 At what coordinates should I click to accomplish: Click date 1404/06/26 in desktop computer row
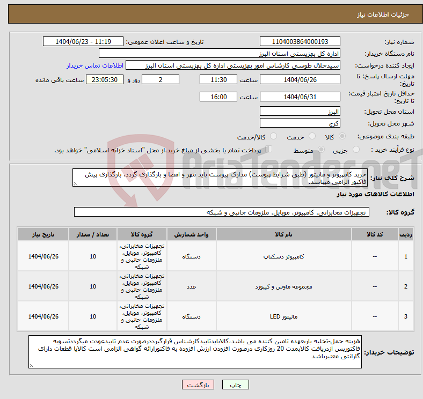pos(43,256)
